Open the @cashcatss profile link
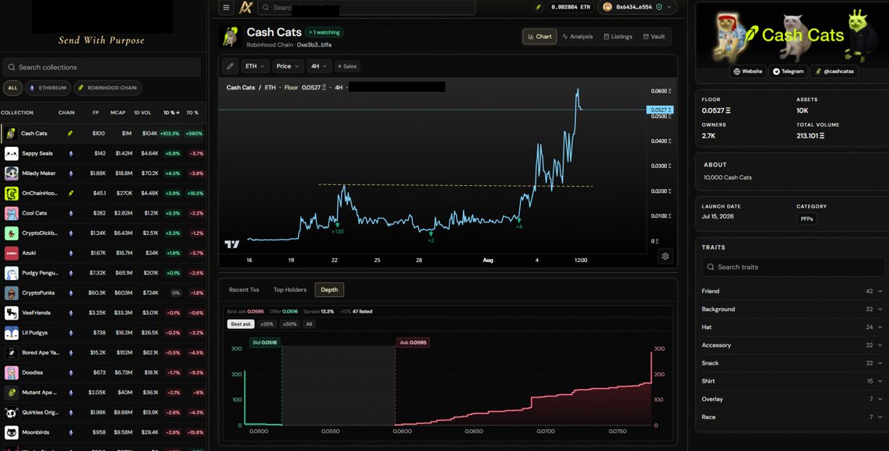 (x=835, y=72)
